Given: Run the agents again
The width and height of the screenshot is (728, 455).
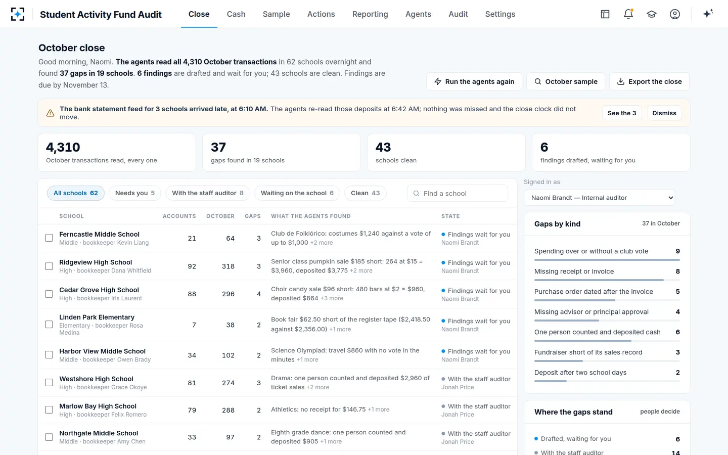Looking at the screenshot, I should pyautogui.click(x=474, y=81).
